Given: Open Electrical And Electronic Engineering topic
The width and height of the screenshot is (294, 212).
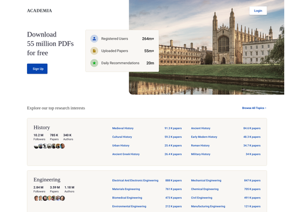Looking at the screenshot, I should click(135, 180).
